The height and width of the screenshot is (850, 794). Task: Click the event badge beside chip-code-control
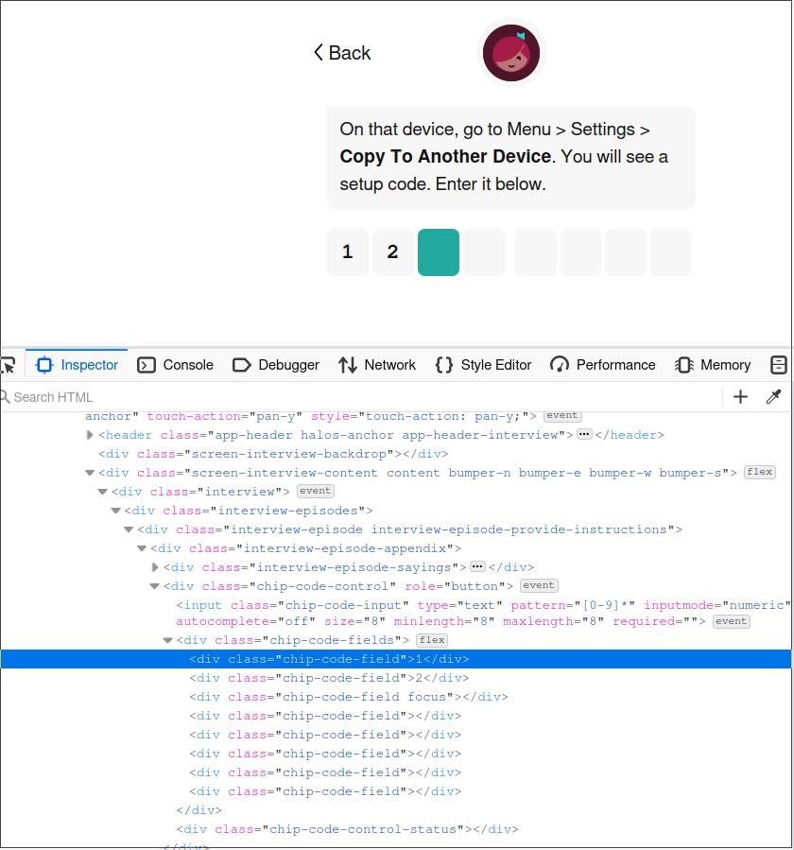tap(540, 585)
